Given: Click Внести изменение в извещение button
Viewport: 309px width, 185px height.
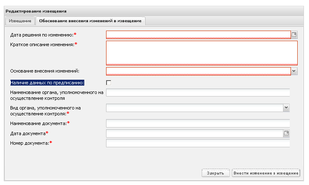Looking at the screenshot, I should tap(266, 173).
